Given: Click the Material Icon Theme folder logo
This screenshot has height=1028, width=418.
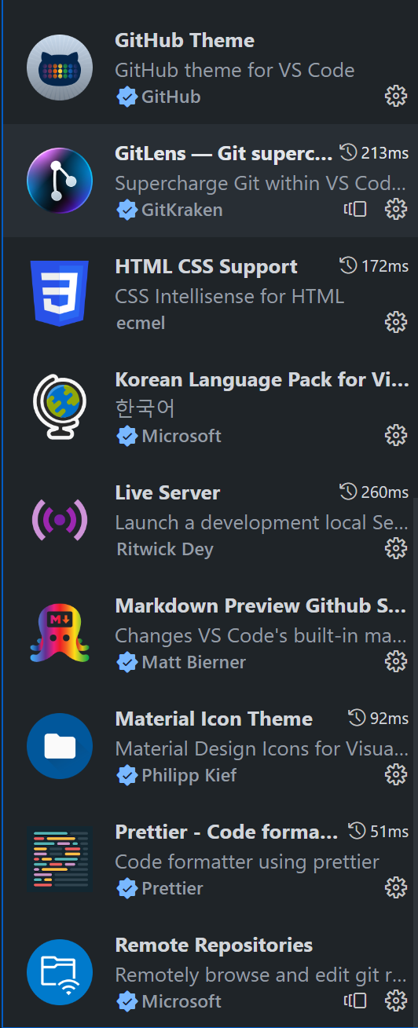Looking at the screenshot, I should tap(60, 746).
